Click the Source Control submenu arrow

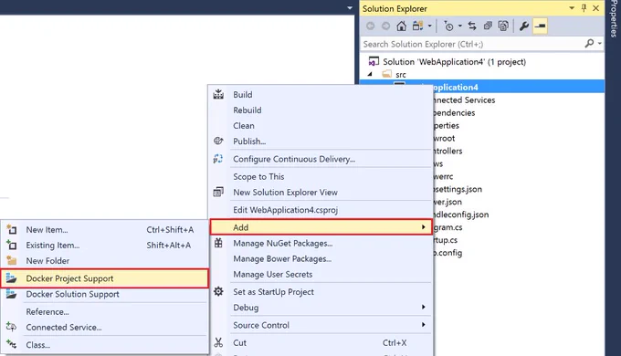tap(424, 325)
